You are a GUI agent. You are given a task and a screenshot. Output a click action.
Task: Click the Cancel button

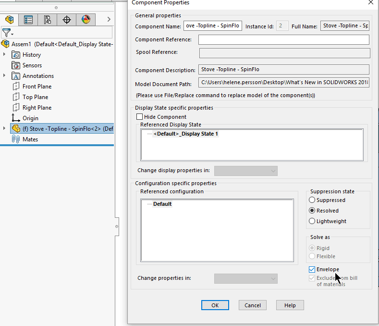coord(253,305)
